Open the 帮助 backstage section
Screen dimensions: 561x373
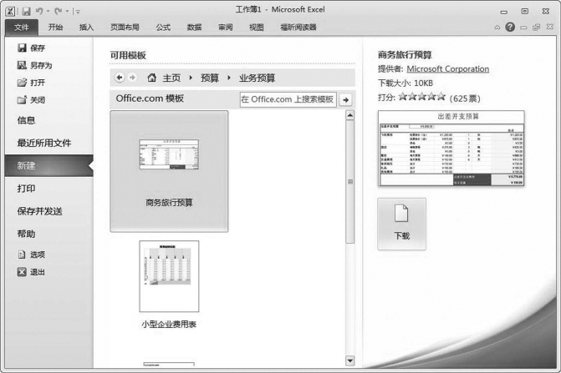[26, 234]
